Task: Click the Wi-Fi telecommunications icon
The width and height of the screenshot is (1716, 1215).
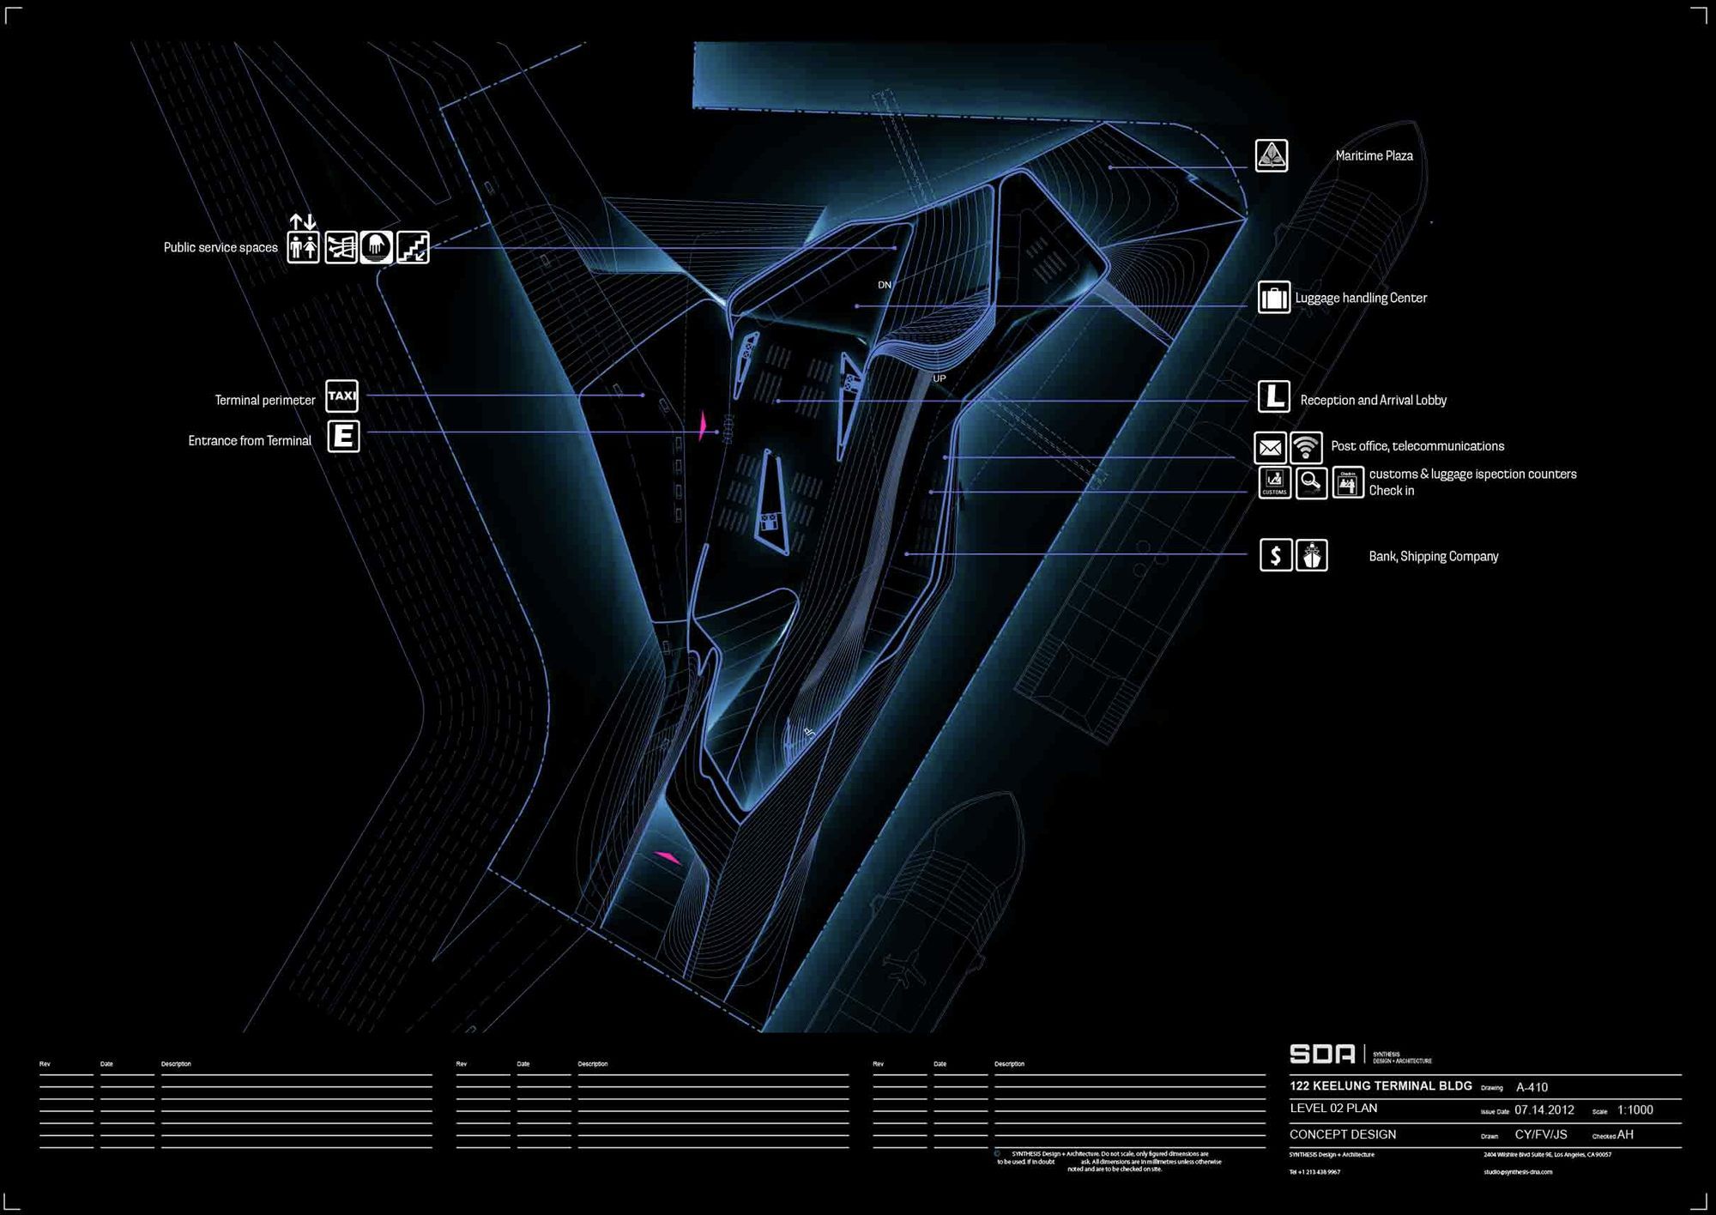Action: coord(1306,448)
